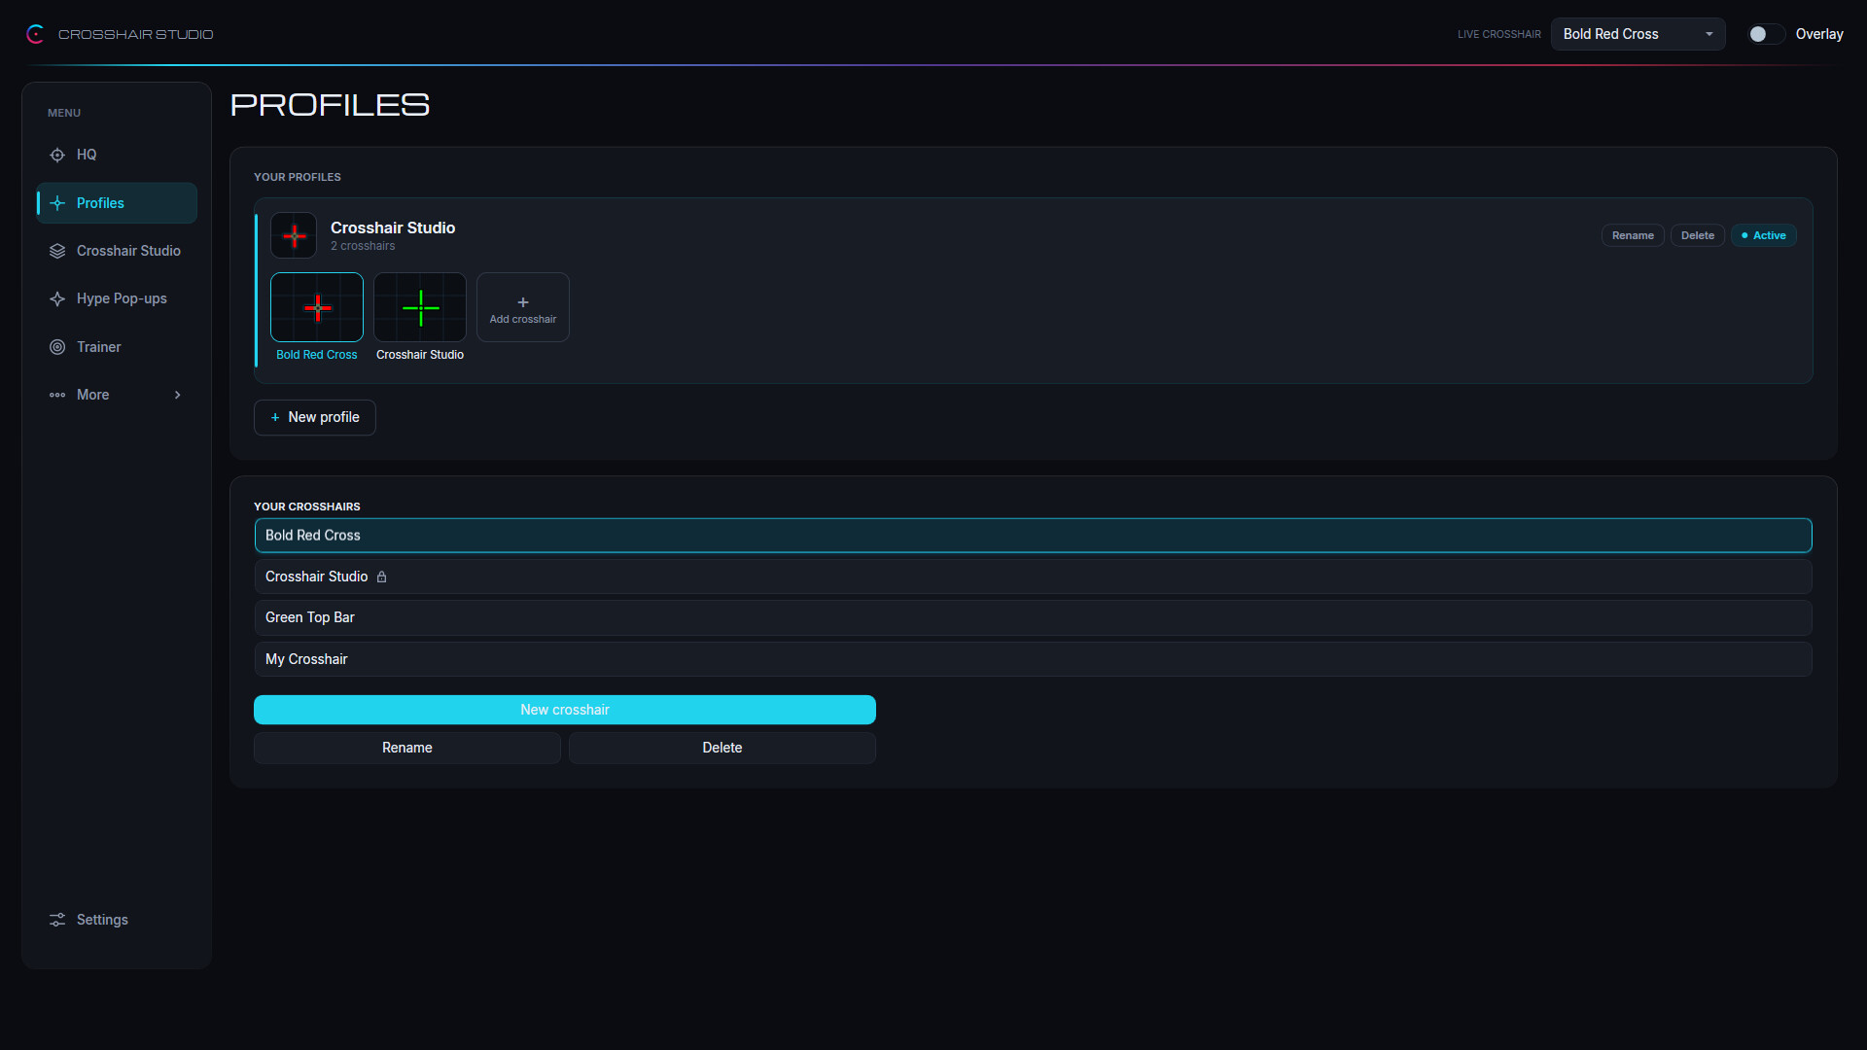Expand the More menu chevron
The width and height of the screenshot is (1867, 1050).
coord(177,395)
